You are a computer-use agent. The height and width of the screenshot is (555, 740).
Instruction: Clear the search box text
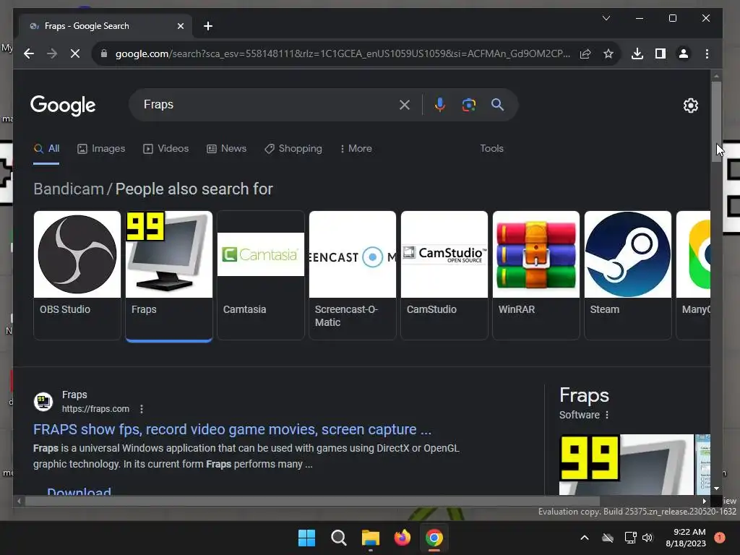point(405,105)
